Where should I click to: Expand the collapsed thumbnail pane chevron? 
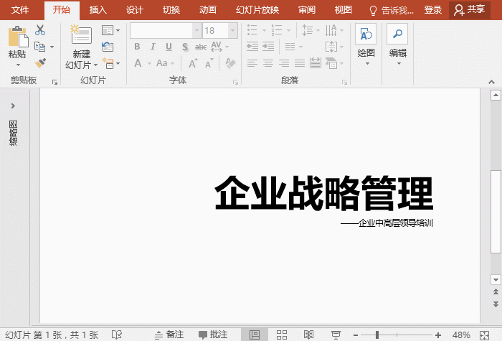tap(13, 106)
